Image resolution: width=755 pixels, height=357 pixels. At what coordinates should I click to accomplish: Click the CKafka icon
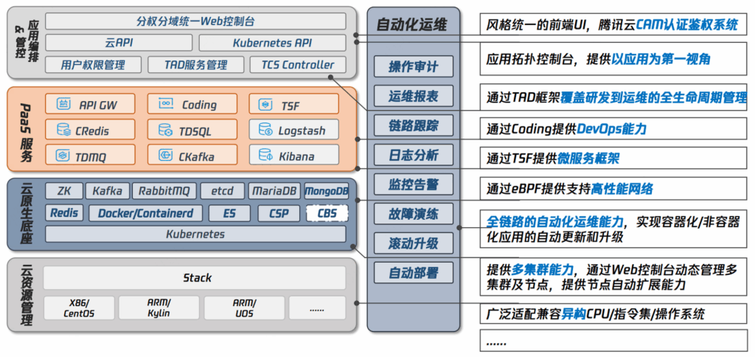pos(166,156)
